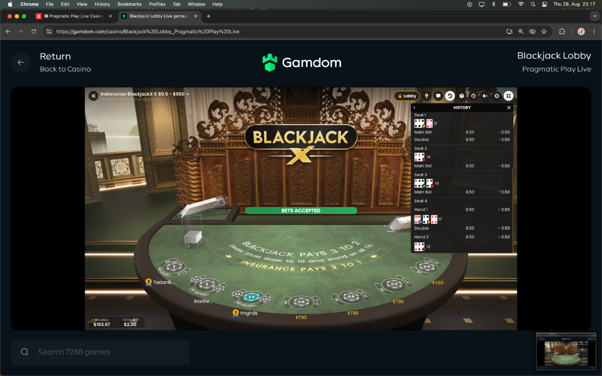Viewport: 602px width, 376px height.
Task: Click the site information icon in address bar
Action: (x=49, y=31)
